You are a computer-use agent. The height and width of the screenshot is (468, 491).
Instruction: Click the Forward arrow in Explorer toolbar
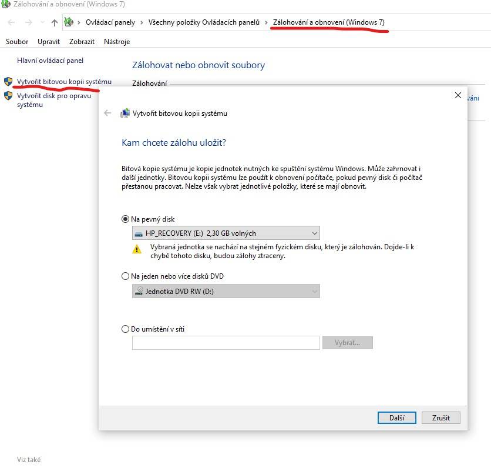[29, 22]
